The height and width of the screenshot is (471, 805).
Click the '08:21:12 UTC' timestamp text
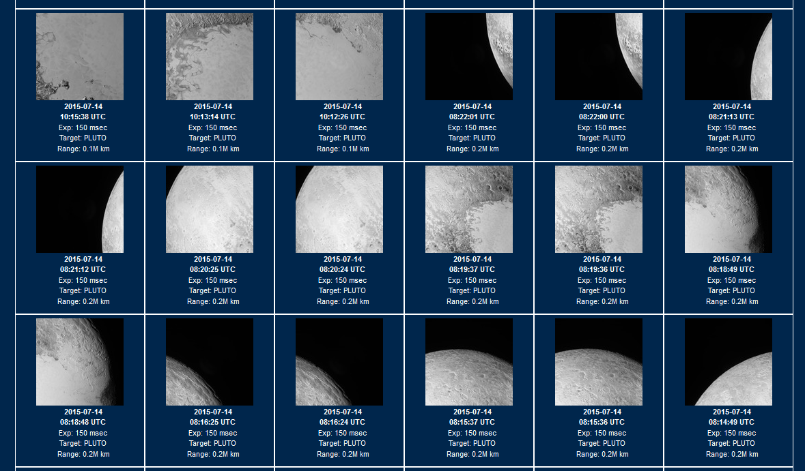83,270
